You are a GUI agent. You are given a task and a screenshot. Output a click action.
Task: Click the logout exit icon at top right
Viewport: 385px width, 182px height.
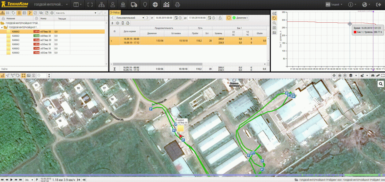click(x=378, y=5)
